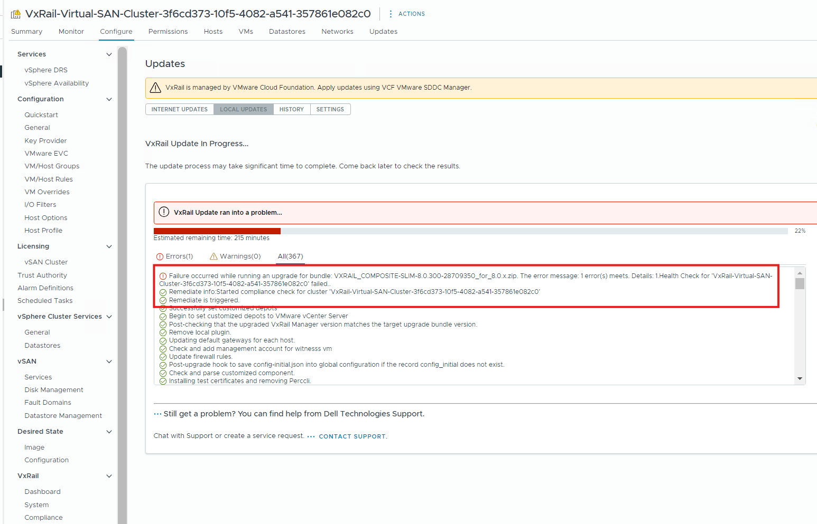Screen dimensions: 817x524
Task: Click the red error icon in the problem header
Action: tap(164, 213)
